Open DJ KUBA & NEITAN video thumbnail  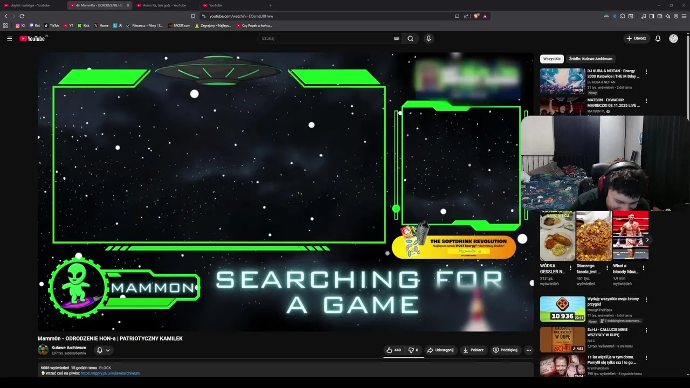pos(562,81)
